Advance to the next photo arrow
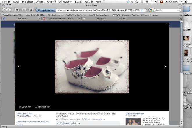The width and height of the screenshot is (192, 128). 166,67
